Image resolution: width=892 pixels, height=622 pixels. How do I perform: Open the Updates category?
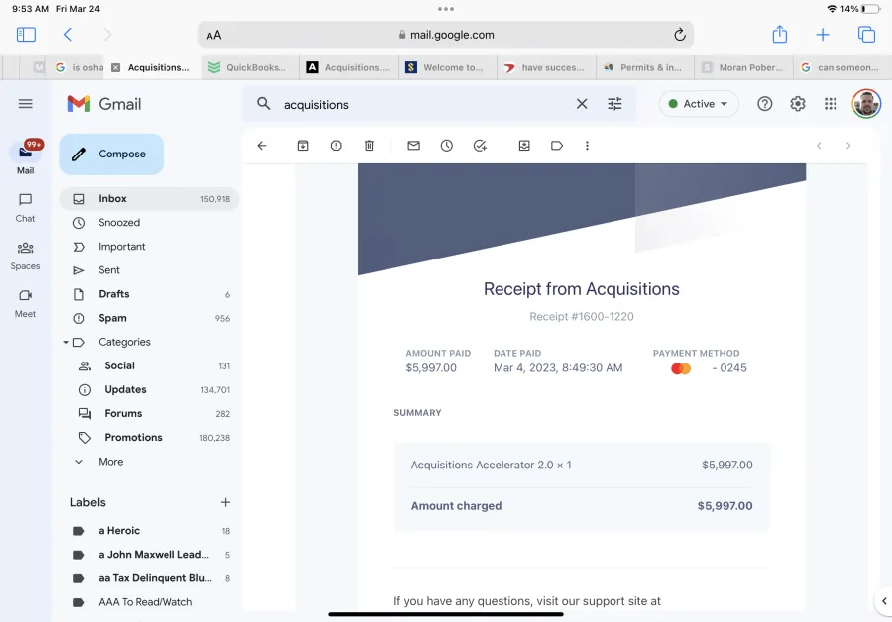click(150, 390)
